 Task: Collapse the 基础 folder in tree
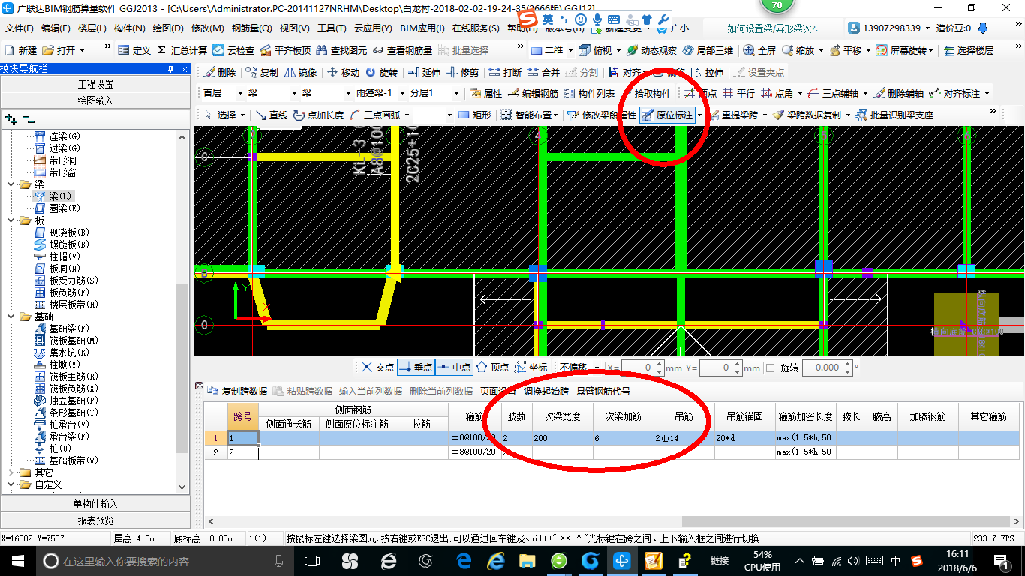[11, 316]
